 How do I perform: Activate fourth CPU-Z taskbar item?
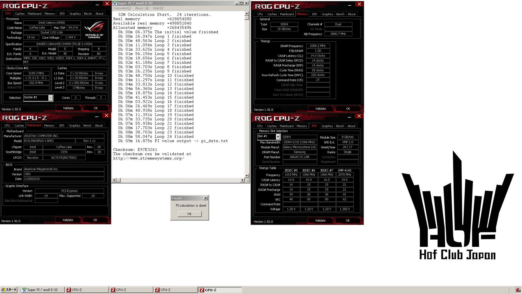(220, 290)
